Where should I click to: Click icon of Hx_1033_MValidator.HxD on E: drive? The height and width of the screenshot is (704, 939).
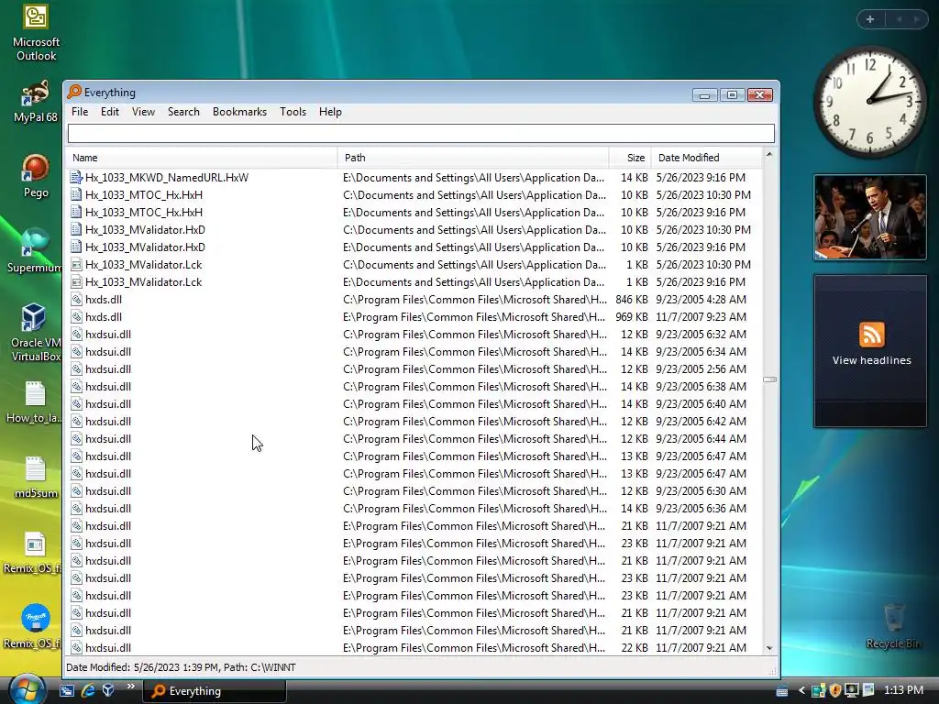tap(76, 247)
